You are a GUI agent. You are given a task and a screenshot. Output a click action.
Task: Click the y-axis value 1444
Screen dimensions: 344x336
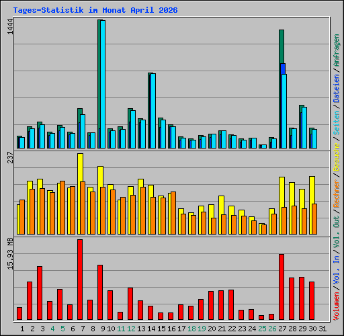(10, 27)
